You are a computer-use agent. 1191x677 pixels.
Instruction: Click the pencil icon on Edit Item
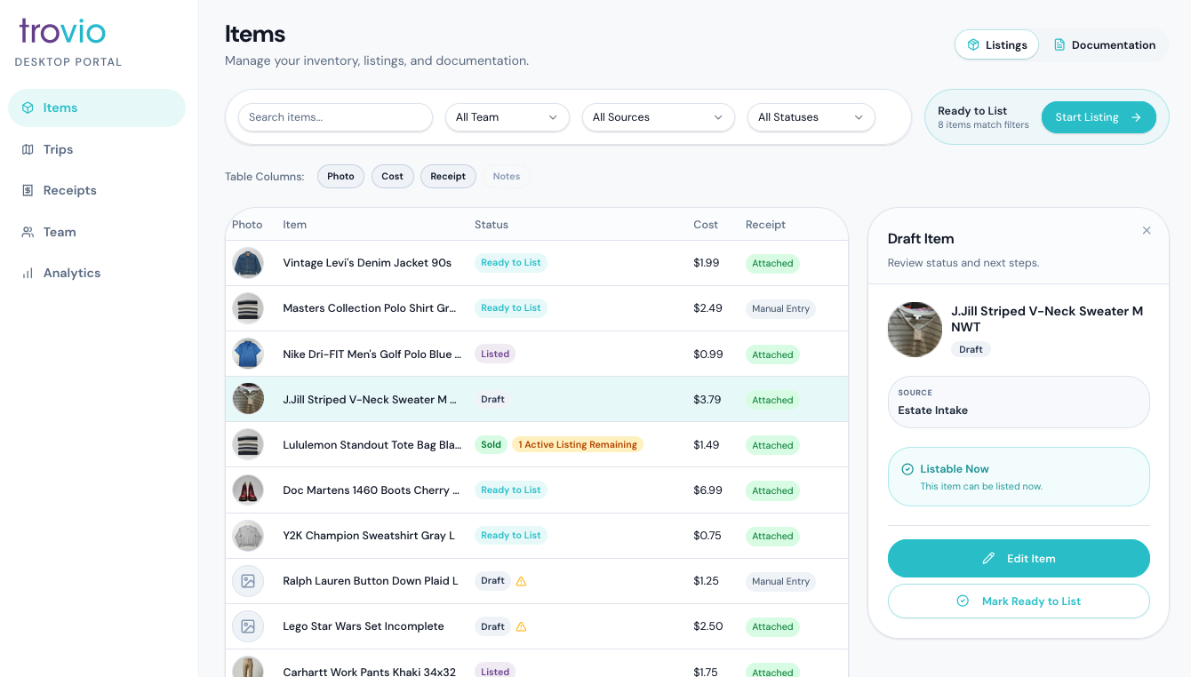pos(988,559)
